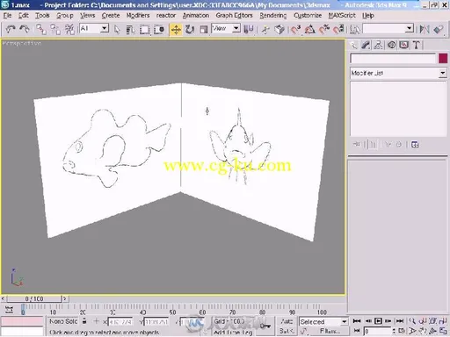
Task: Expand the Modifier List dropdown
Action: (x=398, y=73)
